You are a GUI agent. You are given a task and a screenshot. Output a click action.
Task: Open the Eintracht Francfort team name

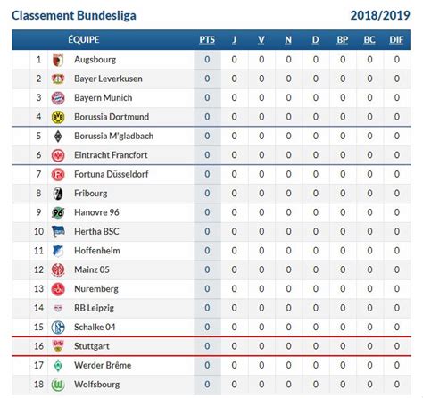click(x=111, y=155)
